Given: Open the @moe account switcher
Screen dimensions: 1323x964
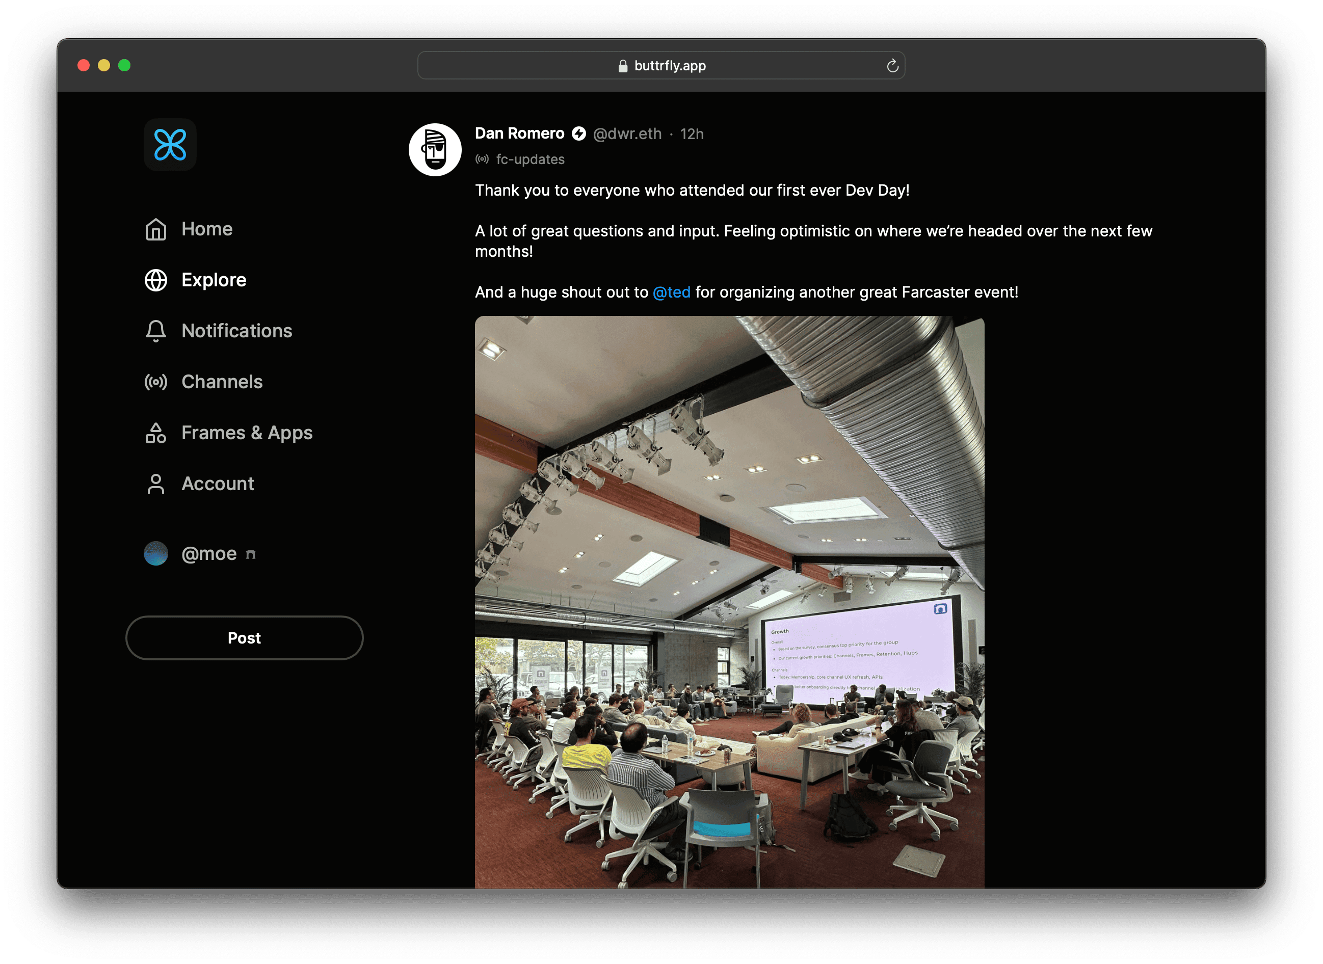Looking at the screenshot, I should [208, 554].
